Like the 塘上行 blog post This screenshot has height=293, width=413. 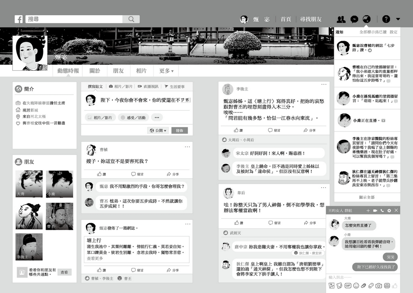pos(101,270)
